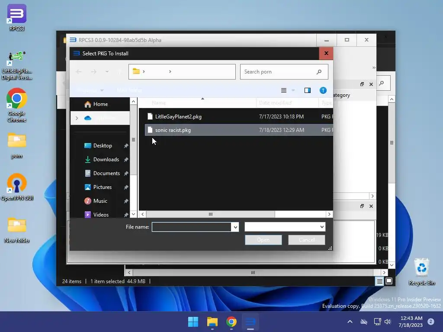Open the Recycle Bin

click(421, 272)
